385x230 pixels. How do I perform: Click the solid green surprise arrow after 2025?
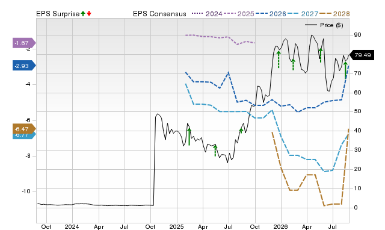coord(189,137)
